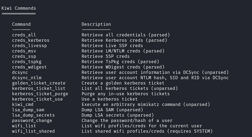252x137 pixels.
Task: Click 'Dump LSA secrets (unparsed)' description
Action: point(118,115)
